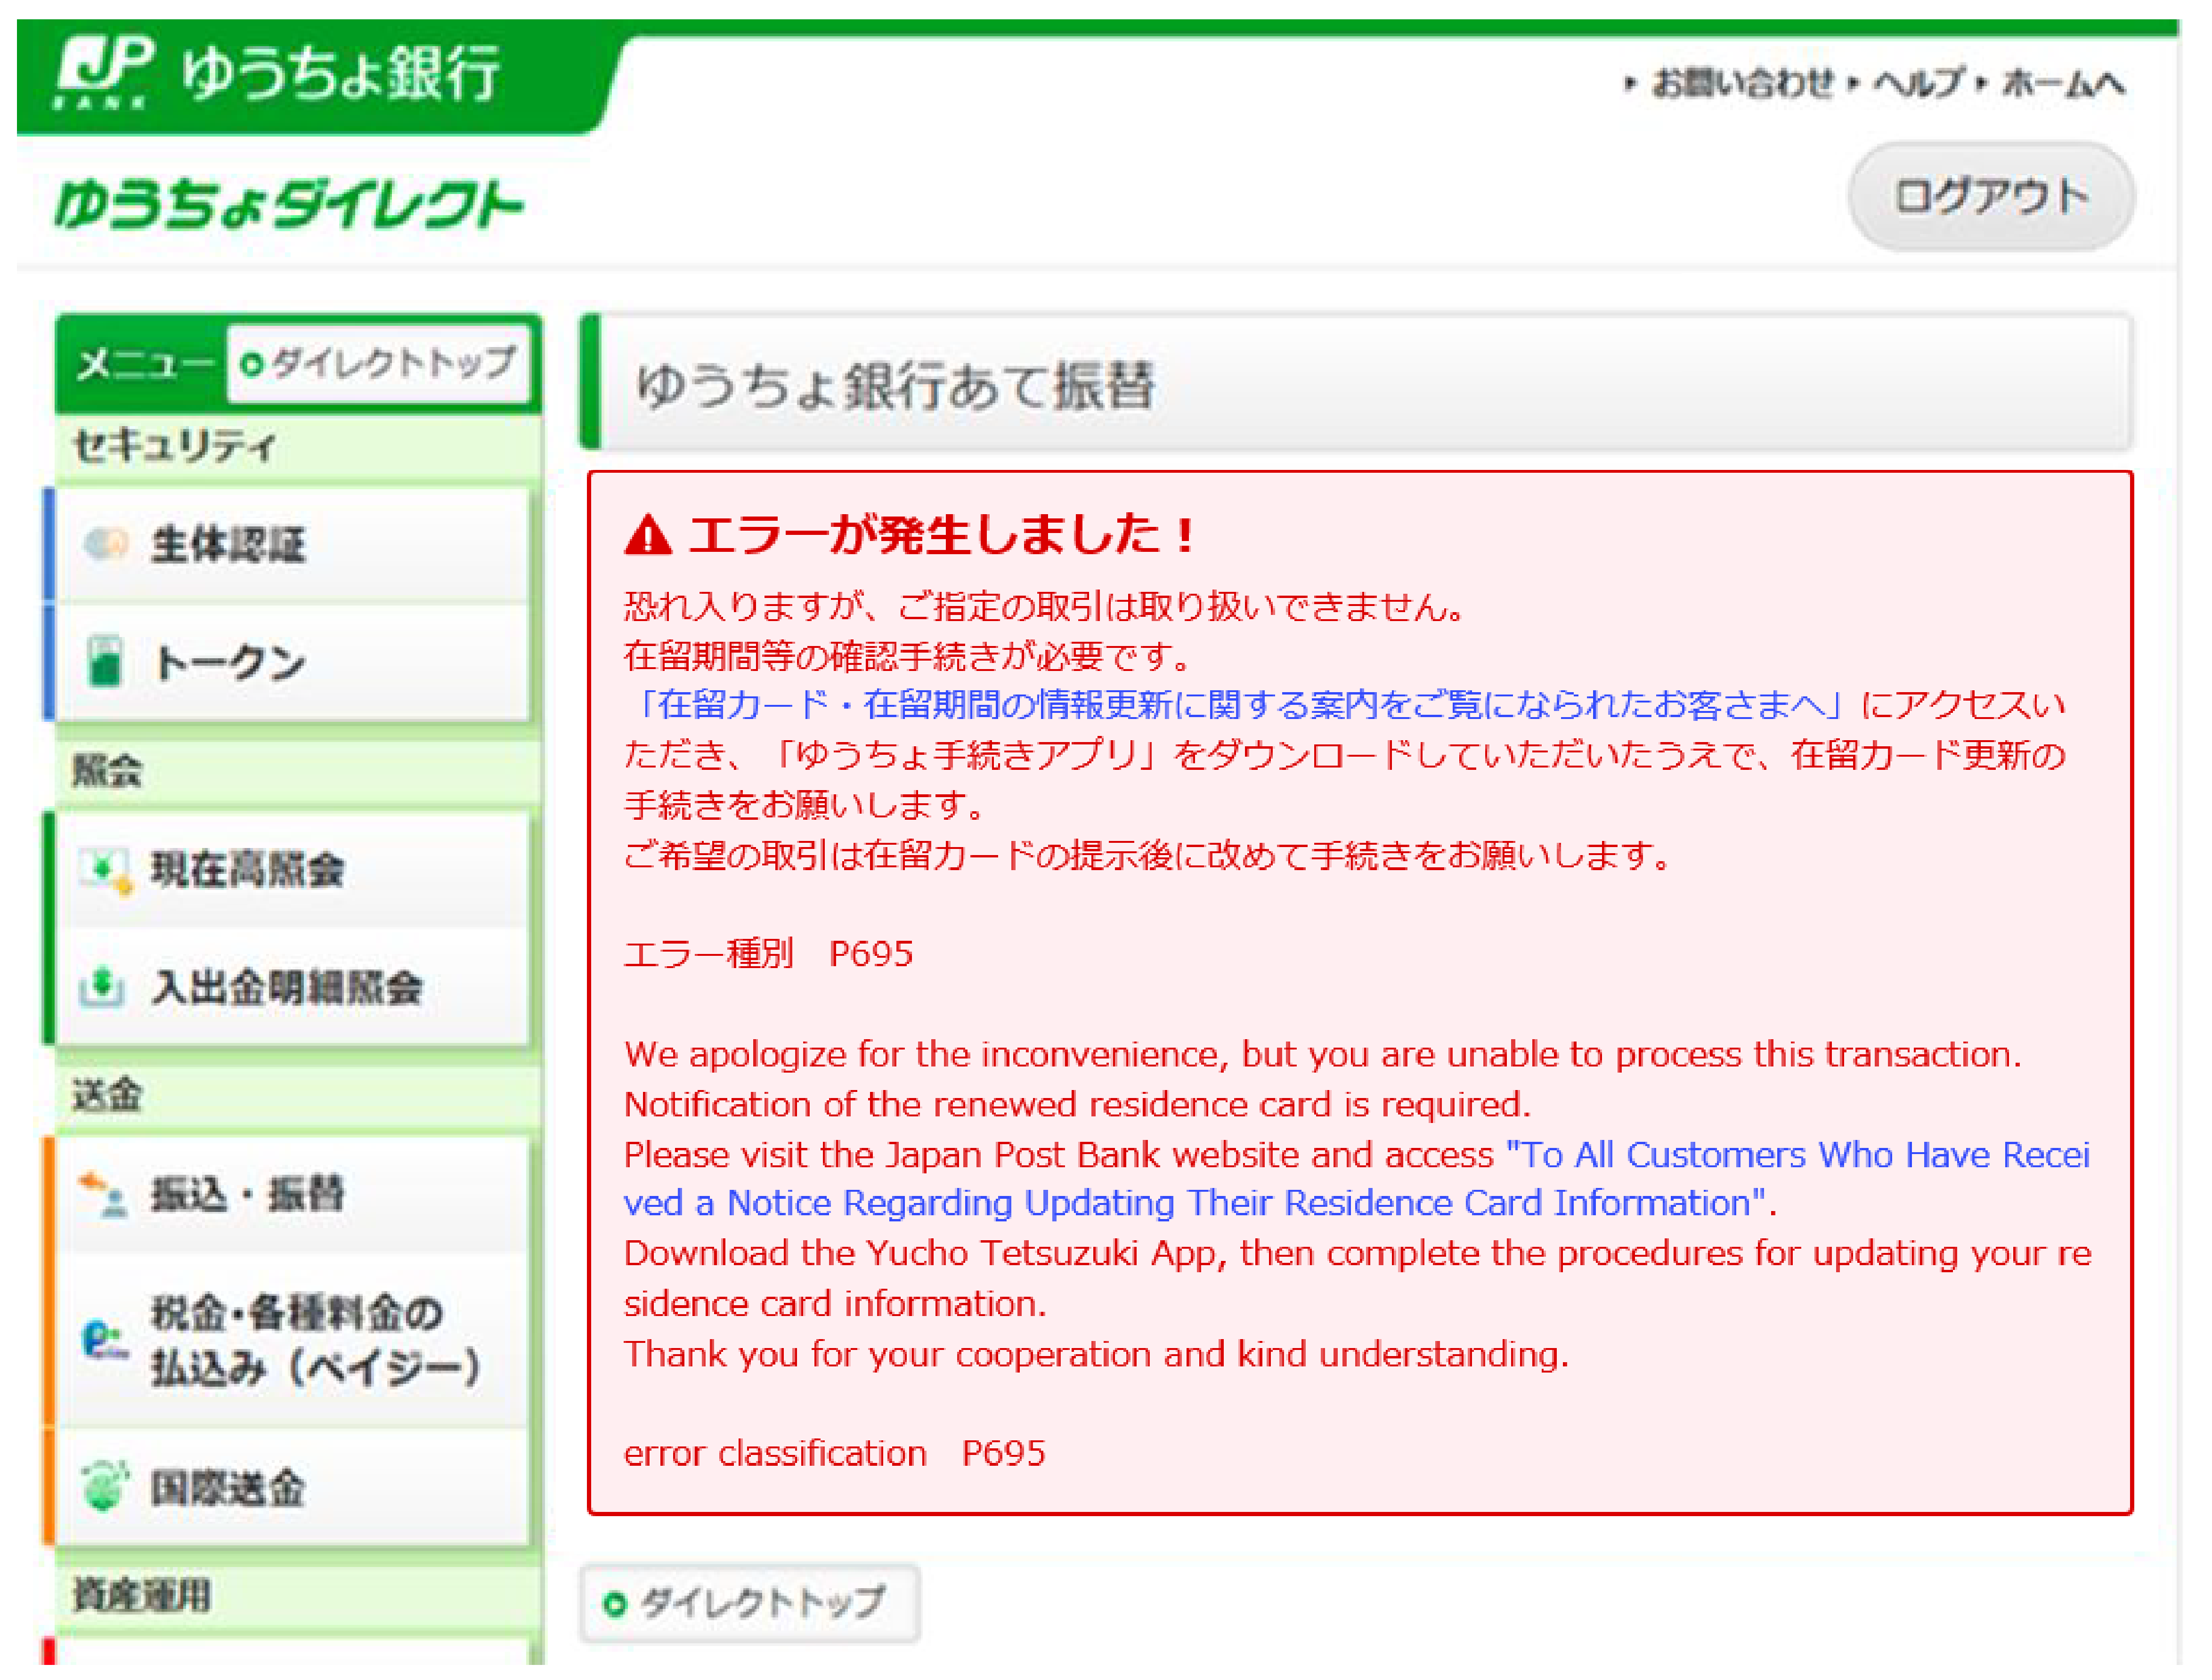Click "Thank you for your cooperation" text

tap(1097, 1355)
